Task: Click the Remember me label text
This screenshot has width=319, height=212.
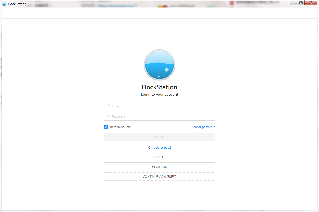Action: [x=120, y=127]
